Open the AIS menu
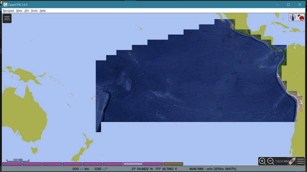307x172 pixels. (26, 11)
